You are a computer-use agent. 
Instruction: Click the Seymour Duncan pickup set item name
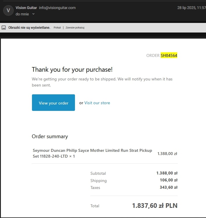point(92,153)
